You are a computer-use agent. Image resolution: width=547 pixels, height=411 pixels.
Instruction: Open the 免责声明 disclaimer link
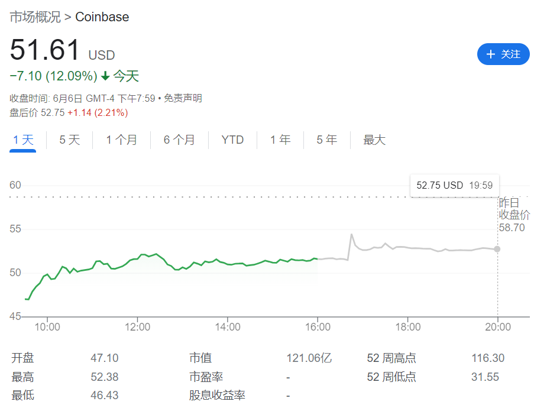click(x=183, y=98)
